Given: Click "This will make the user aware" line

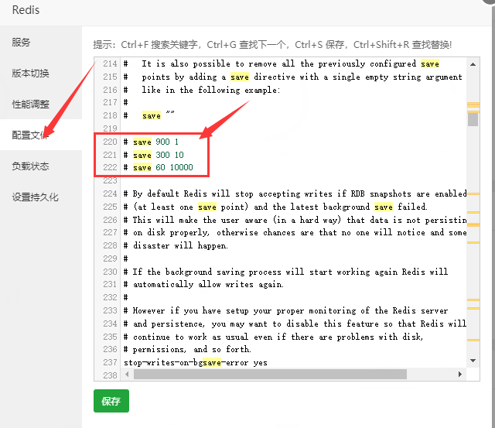Looking at the screenshot, I should tap(295, 220).
